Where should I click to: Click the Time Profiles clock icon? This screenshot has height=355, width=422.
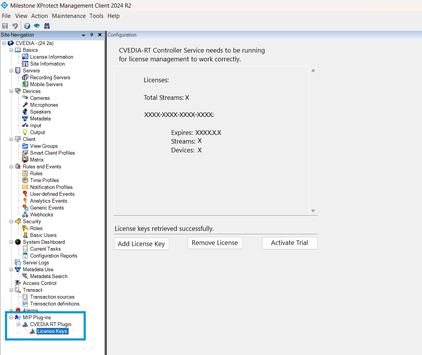tap(25, 180)
